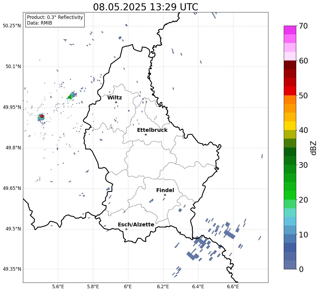Viewport: 320px width, 292px height.
Task: Select the Esch/Alzette city label
Action: [136, 224]
